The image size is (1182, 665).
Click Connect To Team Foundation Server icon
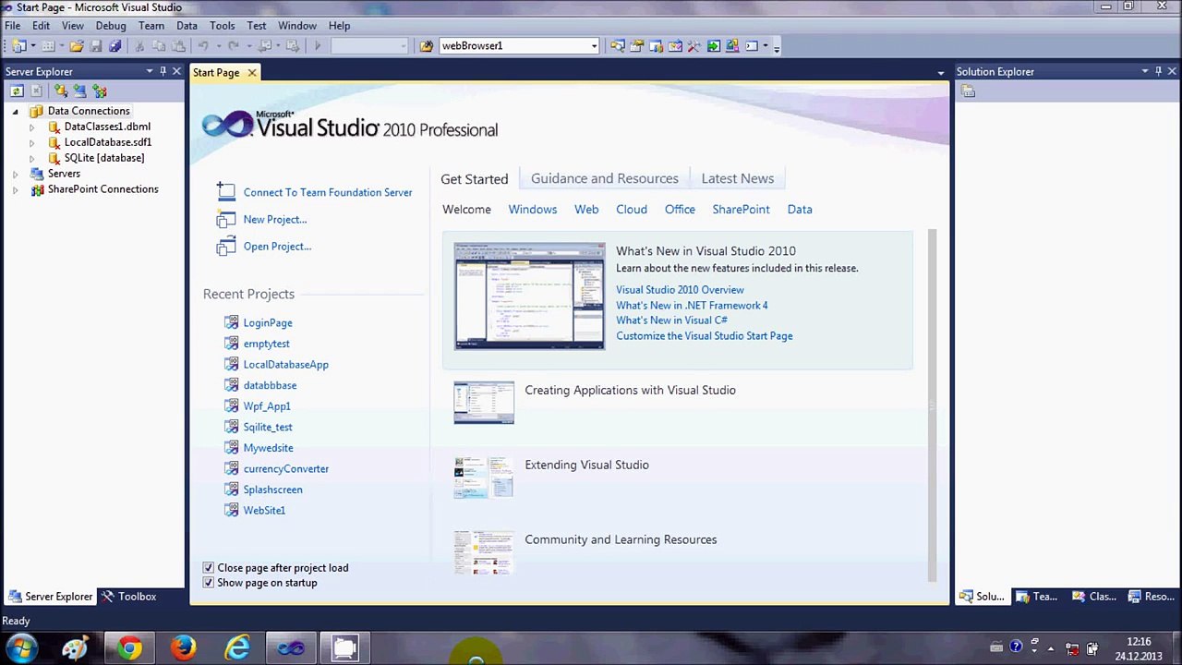pyautogui.click(x=226, y=192)
